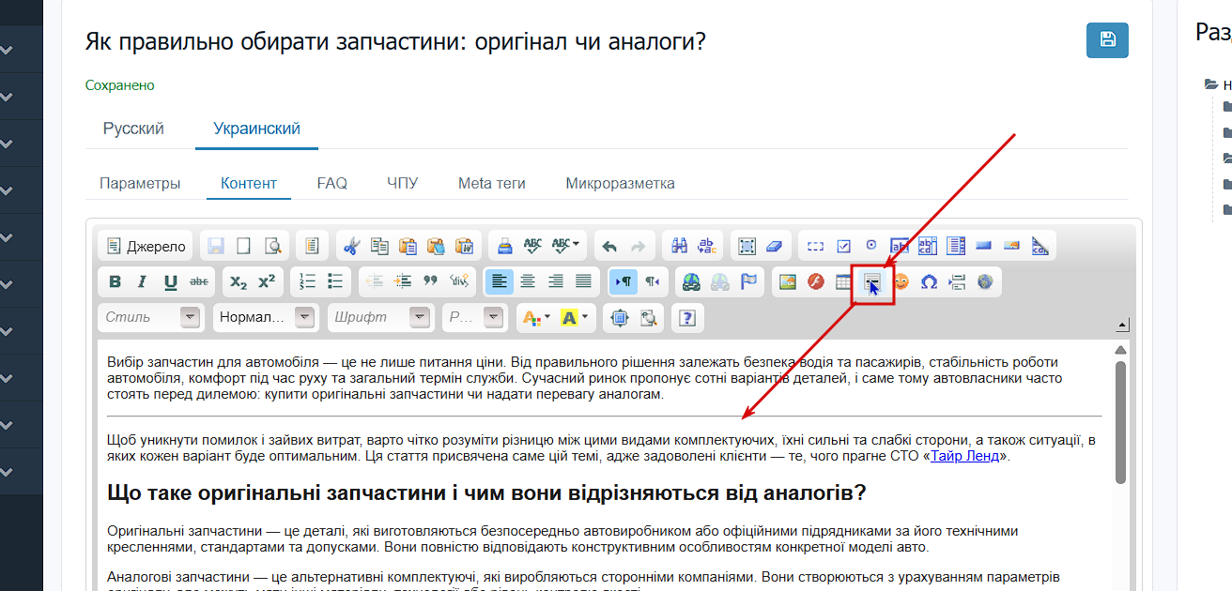Insert a text field form icon
Screen dimensions: 1232x591
[x=900, y=246]
